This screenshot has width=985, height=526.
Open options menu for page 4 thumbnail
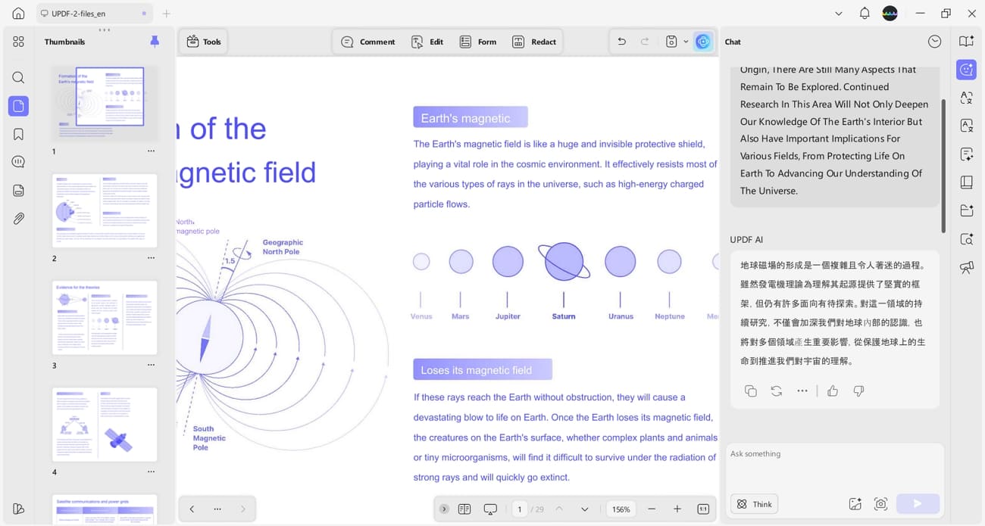pos(151,472)
